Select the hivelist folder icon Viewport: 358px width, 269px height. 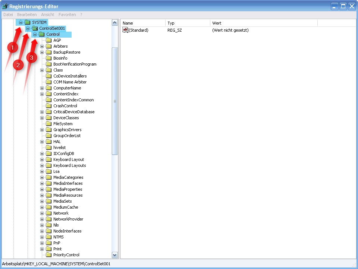[48, 147]
